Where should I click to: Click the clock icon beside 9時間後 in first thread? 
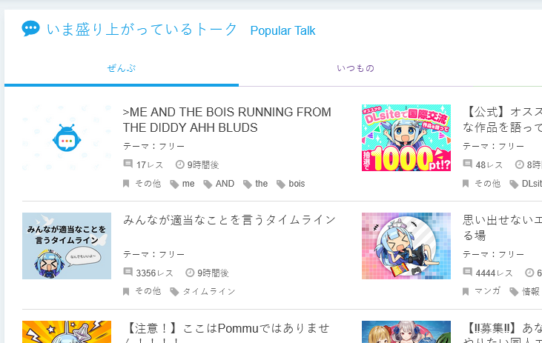tap(180, 164)
